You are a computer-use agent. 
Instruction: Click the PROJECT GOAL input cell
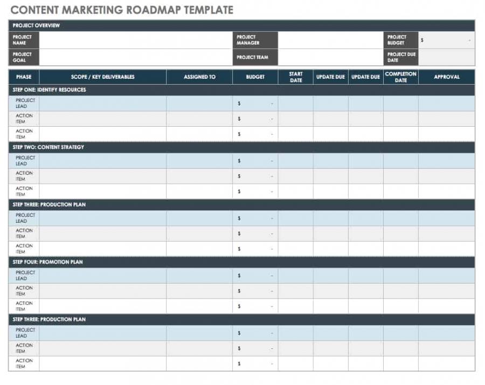click(135, 57)
